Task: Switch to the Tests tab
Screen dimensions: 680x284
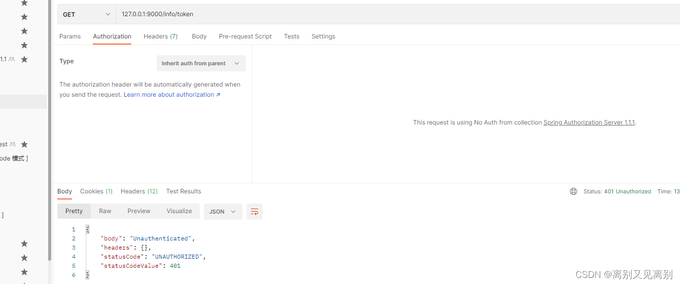Action: point(292,36)
